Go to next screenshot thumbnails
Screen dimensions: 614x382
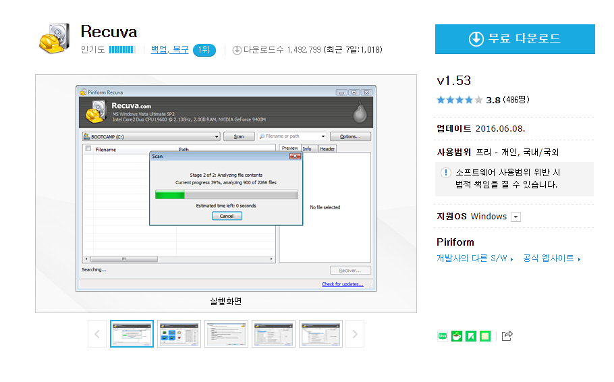pyautogui.click(x=355, y=334)
